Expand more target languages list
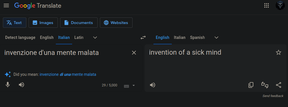This screenshot has height=107, width=288. point(216,37)
